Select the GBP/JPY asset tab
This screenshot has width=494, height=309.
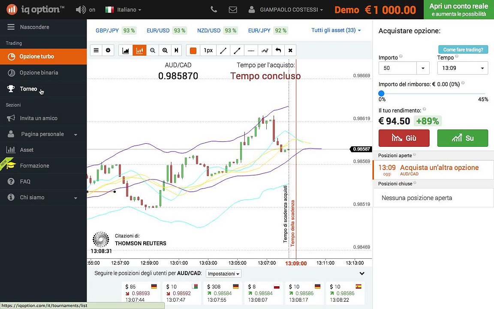[x=115, y=30]
